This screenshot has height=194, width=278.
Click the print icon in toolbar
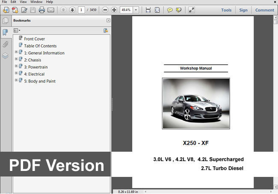coord(42,10)
